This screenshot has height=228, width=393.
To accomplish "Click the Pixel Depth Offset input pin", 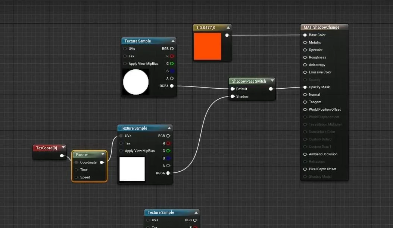I will pos(305,169).
